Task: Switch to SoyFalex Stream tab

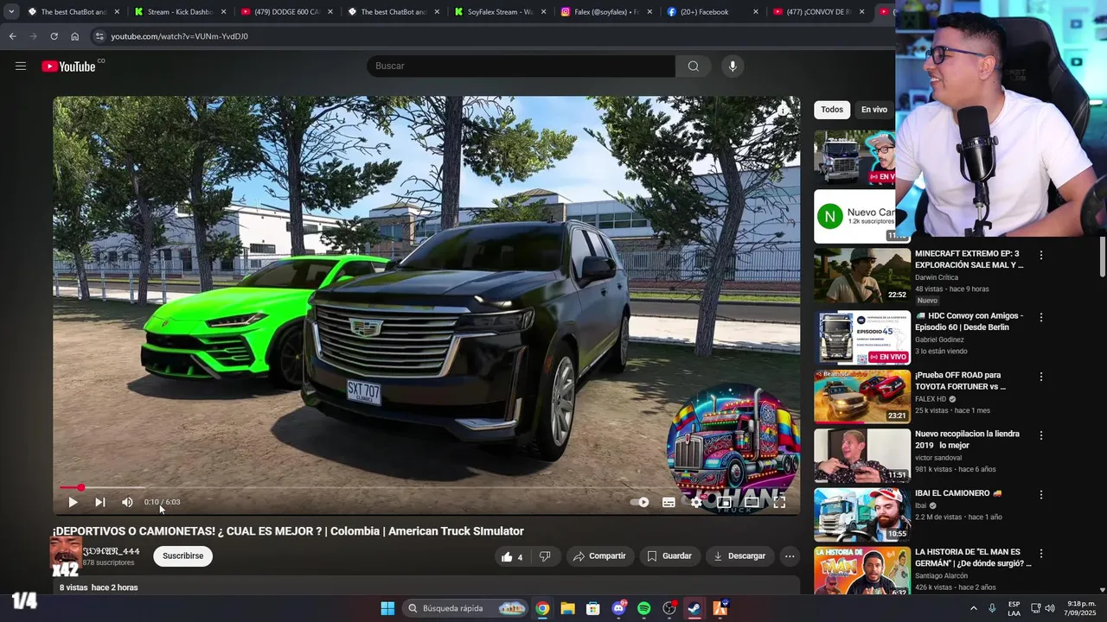Action: [500, 12]
